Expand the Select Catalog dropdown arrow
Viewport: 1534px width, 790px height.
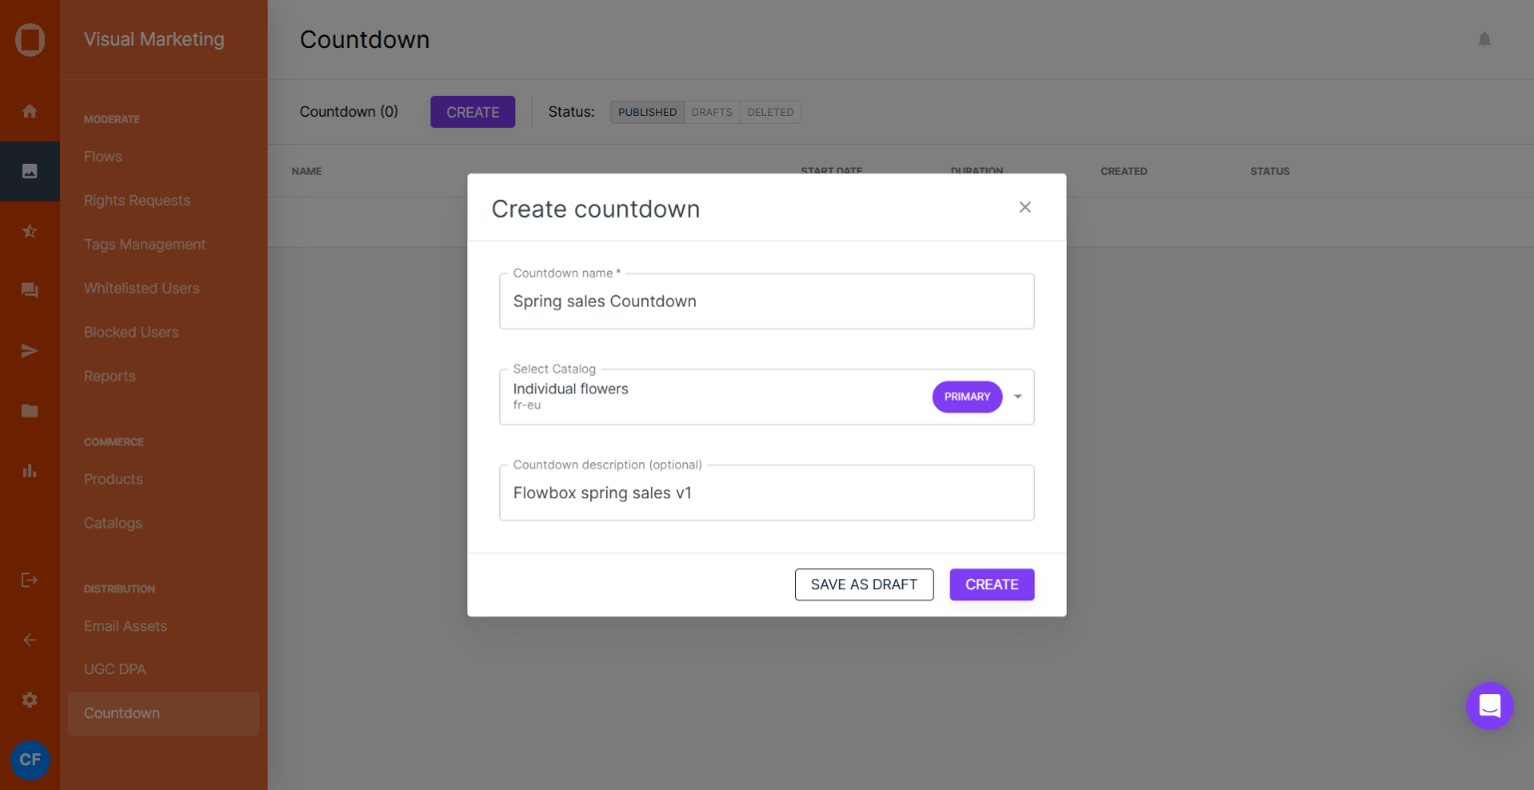click(1018, 396)
